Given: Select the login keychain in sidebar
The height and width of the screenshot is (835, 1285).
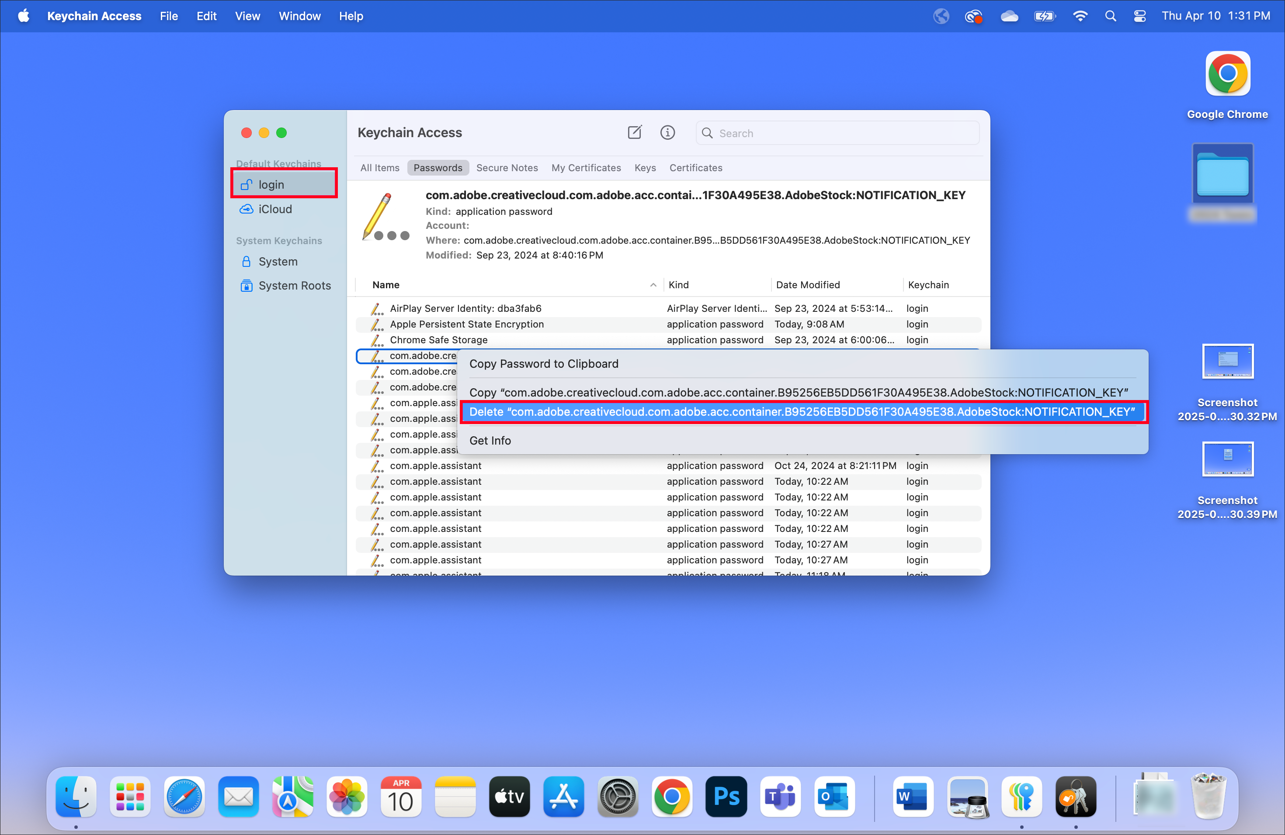Looking at the screenshot, I should point(284,184).
